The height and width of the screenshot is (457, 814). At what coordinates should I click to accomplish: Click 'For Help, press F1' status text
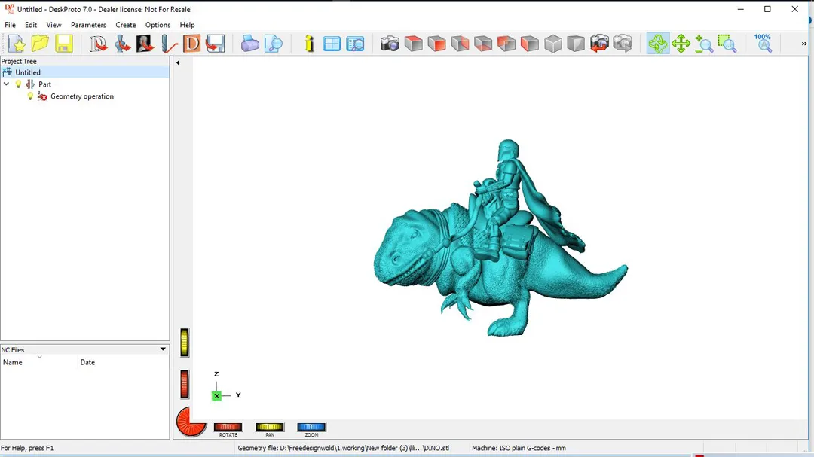pos(27,448)
